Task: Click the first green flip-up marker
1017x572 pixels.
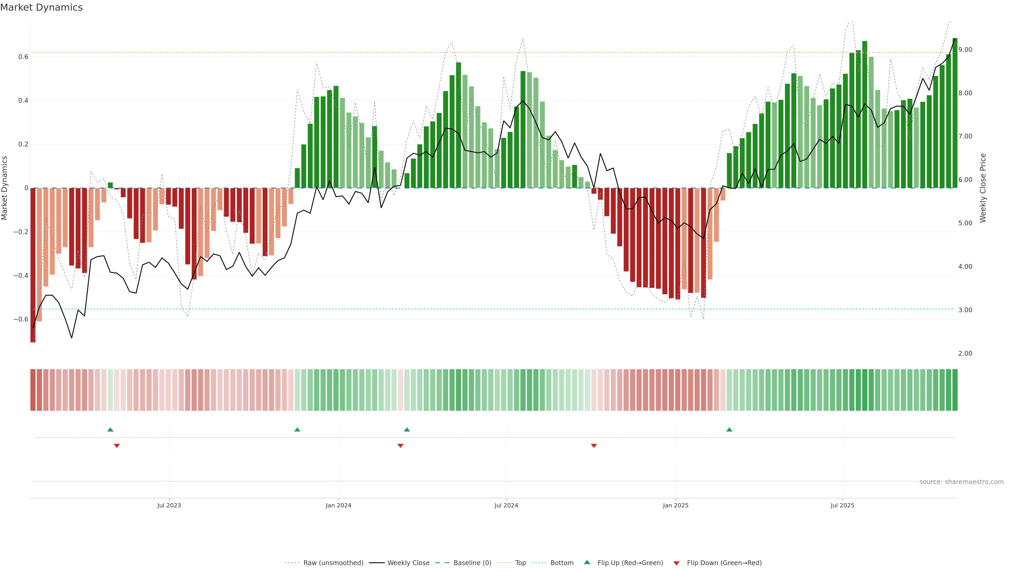Action: click(x=110, y=430)
